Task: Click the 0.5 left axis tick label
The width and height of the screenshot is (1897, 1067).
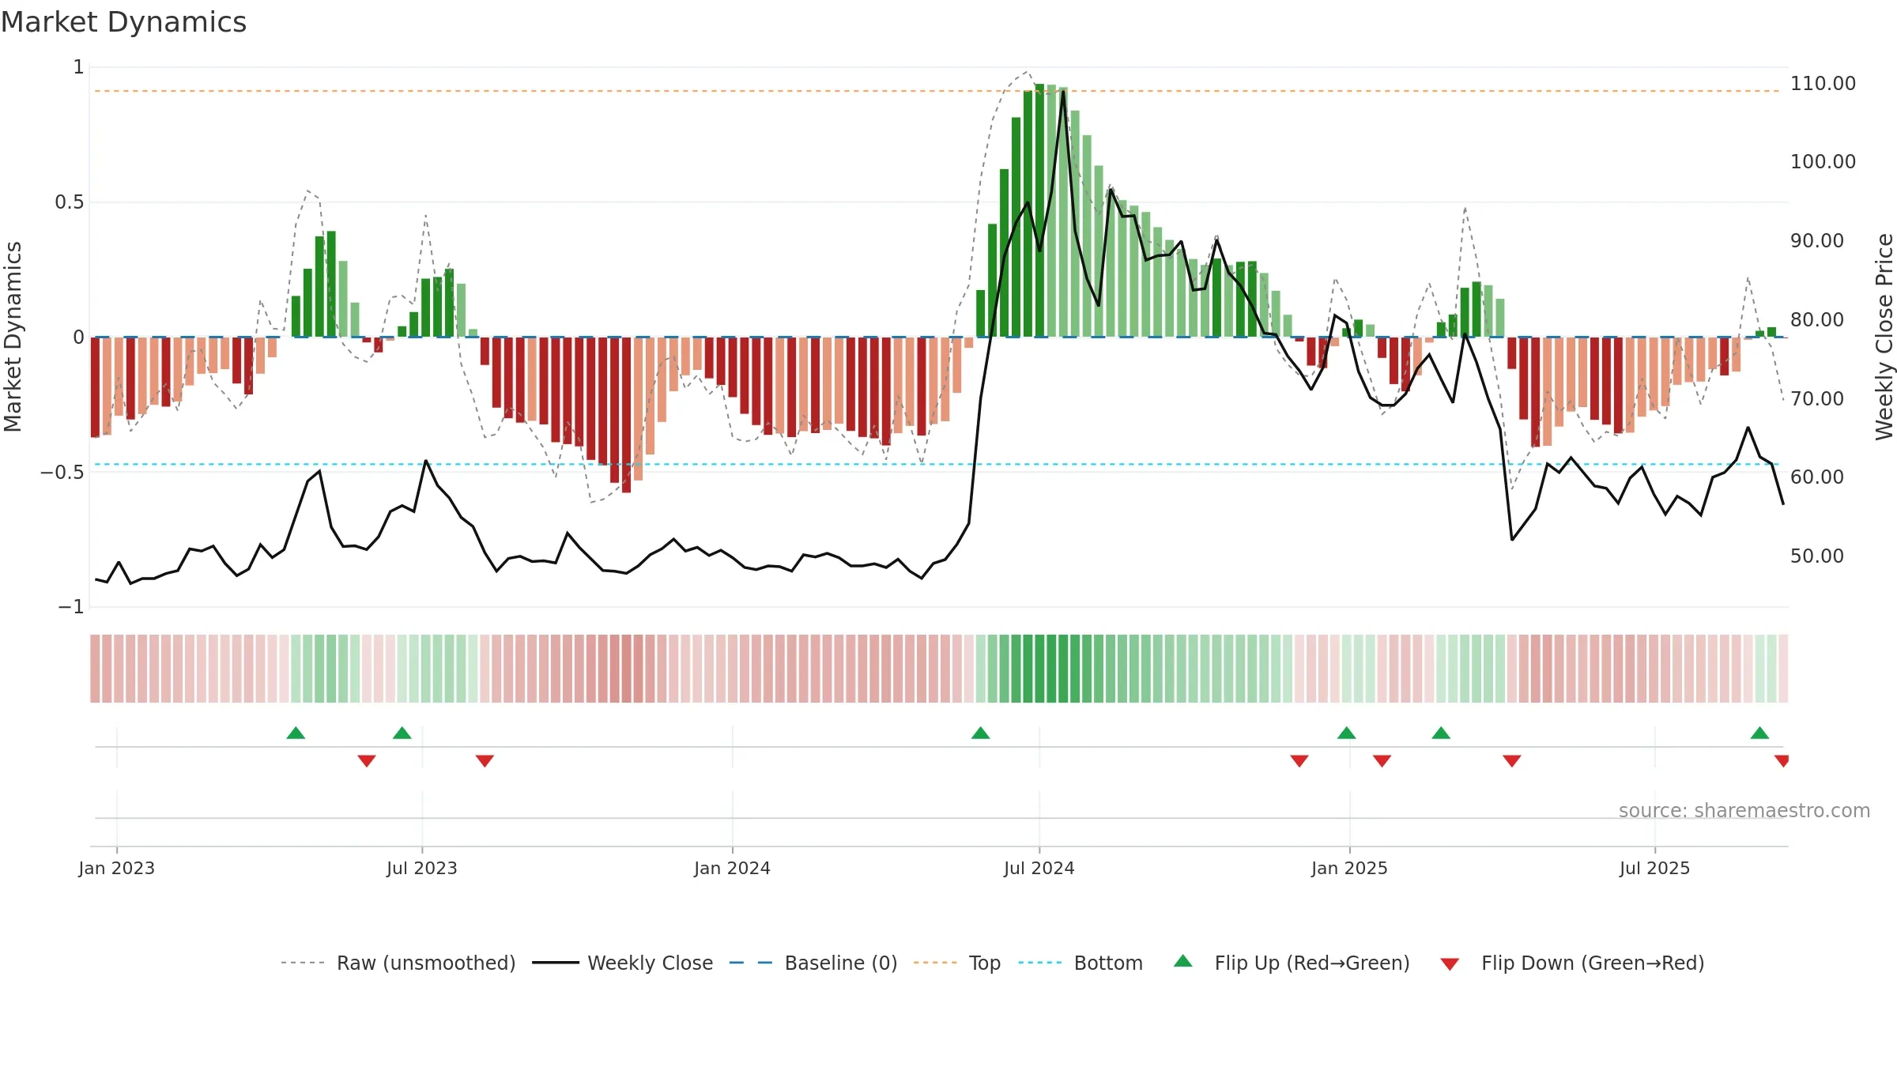Action: (69, 202)
